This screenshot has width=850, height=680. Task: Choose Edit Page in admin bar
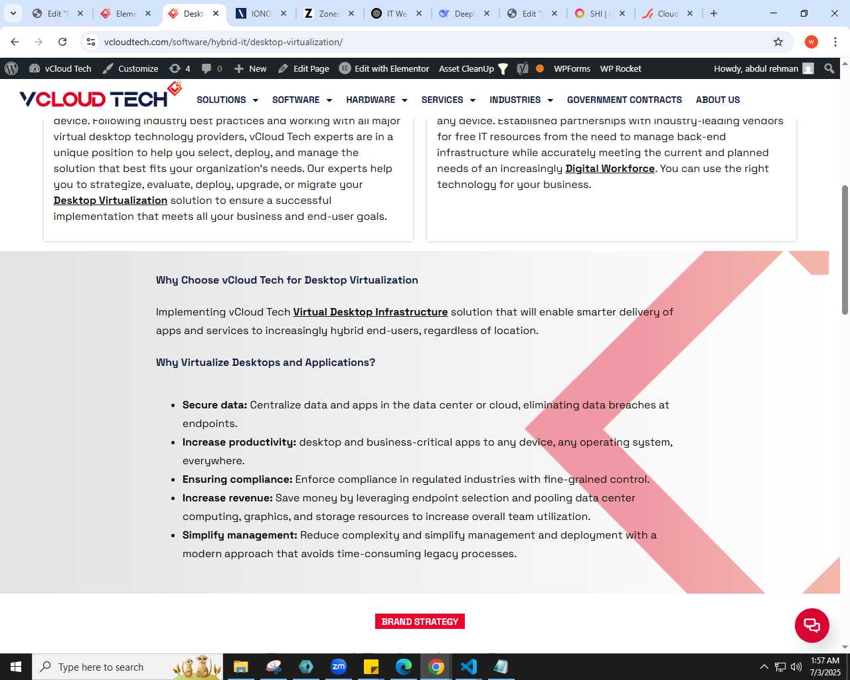(x=303, y=68)
